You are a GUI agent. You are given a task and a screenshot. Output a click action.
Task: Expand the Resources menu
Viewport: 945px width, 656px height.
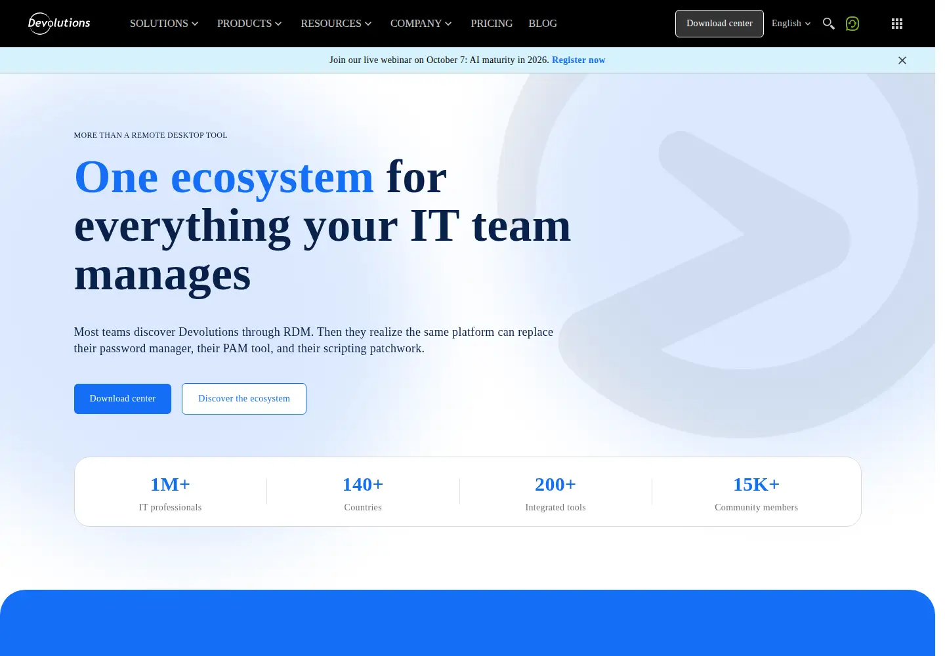tap(336, 24)
